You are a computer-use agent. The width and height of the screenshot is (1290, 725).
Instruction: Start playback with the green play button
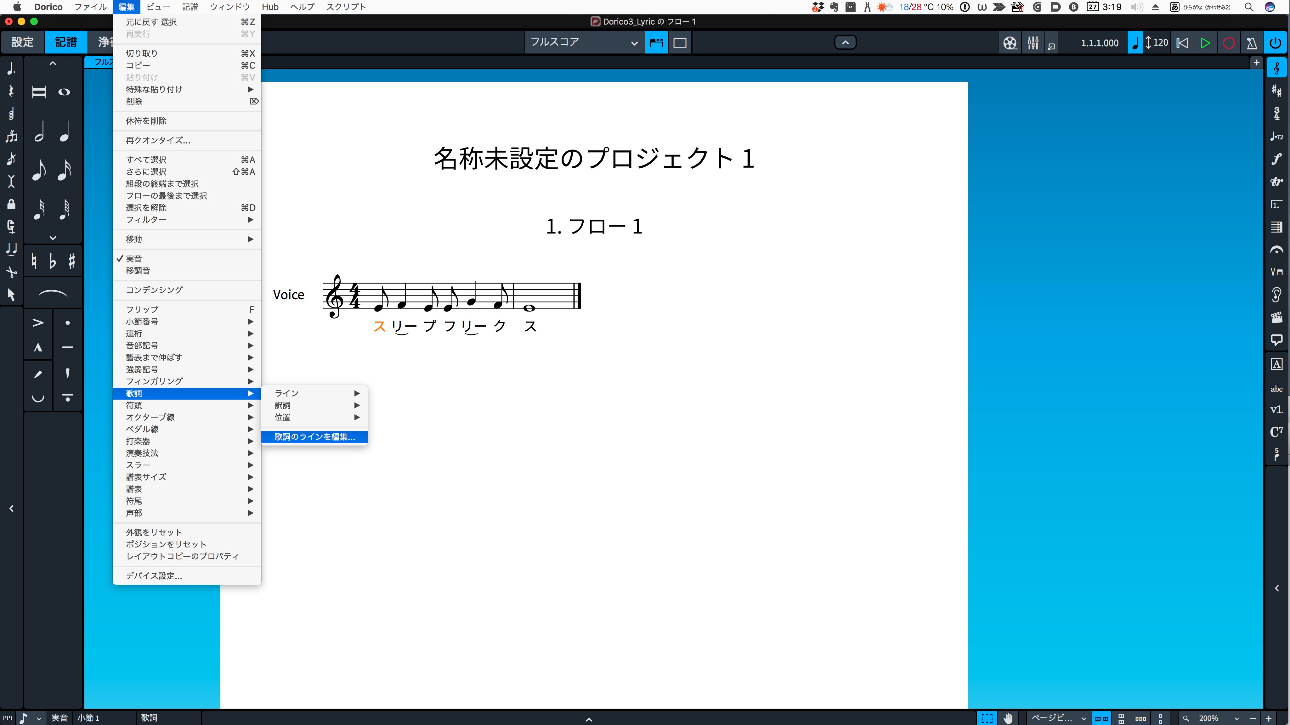(x=1205, y=43)
